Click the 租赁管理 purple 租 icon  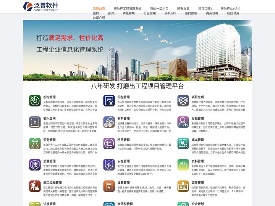click(109, 143)
